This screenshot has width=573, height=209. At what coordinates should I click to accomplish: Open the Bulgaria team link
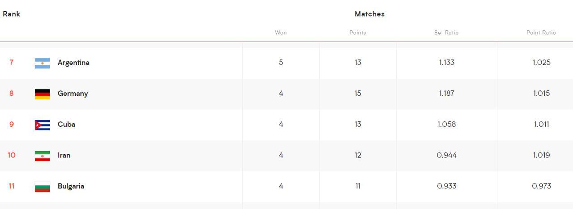click(x=71, y=186)
